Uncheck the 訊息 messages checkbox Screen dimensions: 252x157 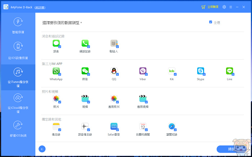[x=59, y=47]
